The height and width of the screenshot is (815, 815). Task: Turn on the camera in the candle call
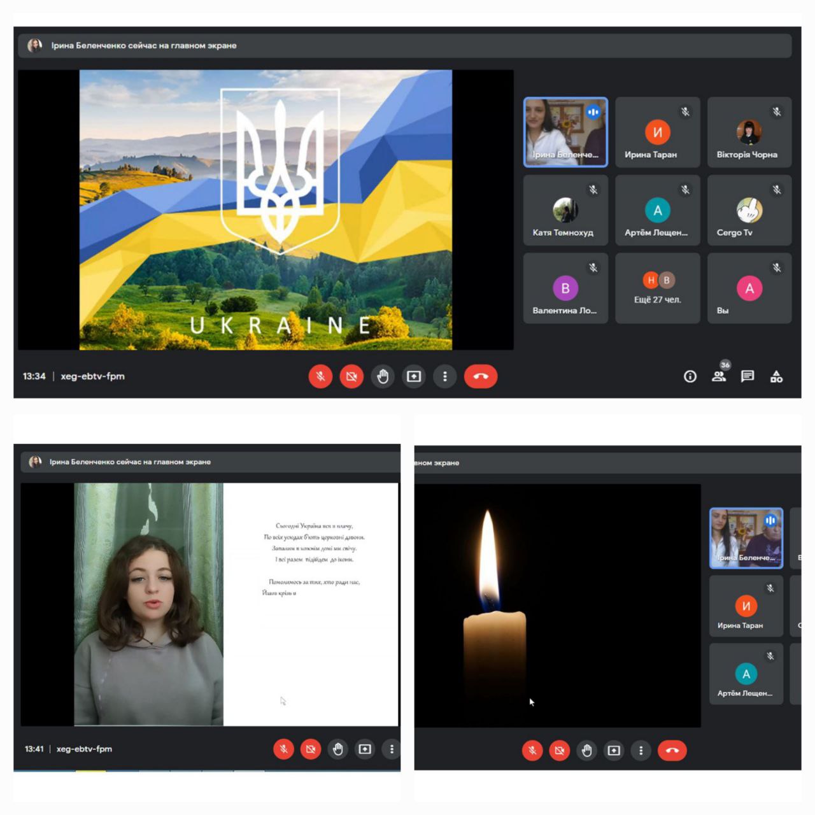pos(560,751)
